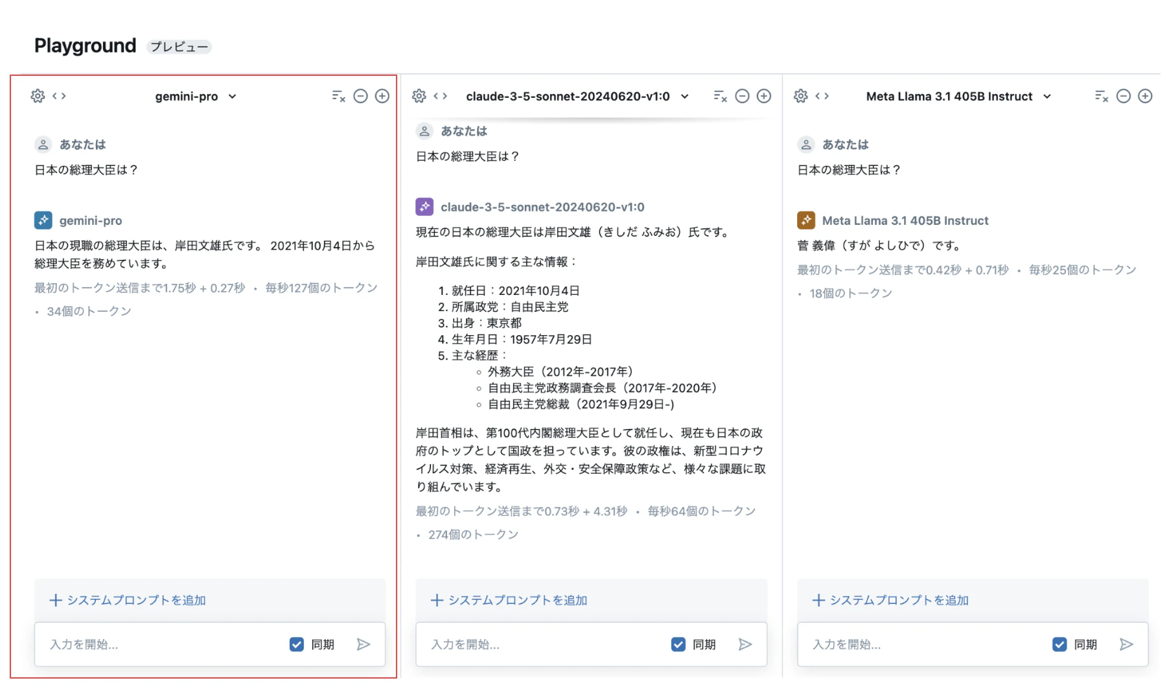Open settings gear in claude-3-5-sonnet panel
Image resolution: width=1169 pixels, height=687 pixels.
tap(419, 96)
